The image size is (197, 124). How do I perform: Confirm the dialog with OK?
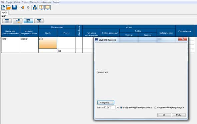click(x=164, y=115)
